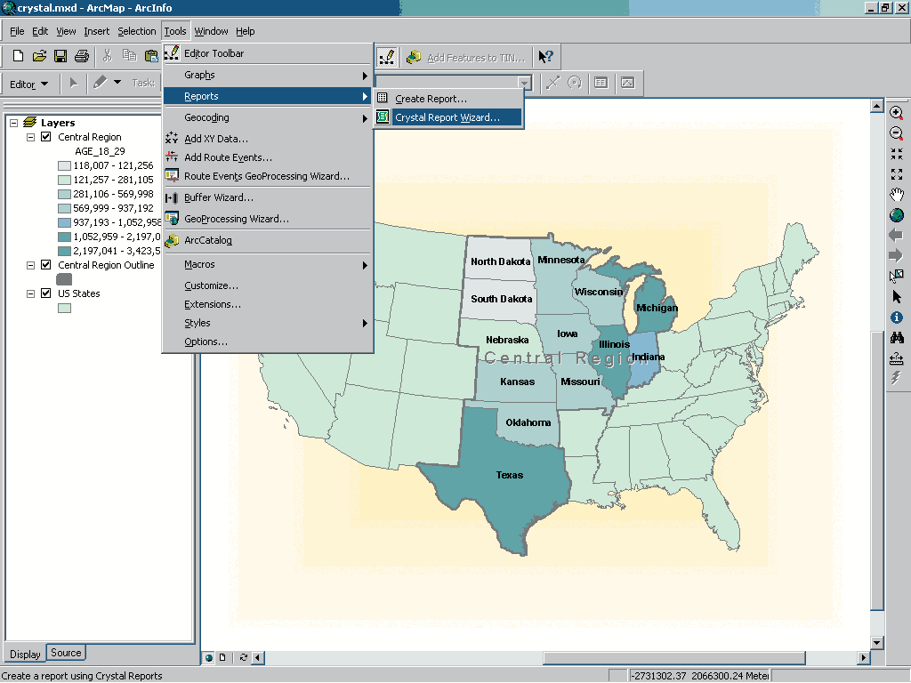Collapse the US States layer
The image size is (911, 683).
[x=31, y=293]
